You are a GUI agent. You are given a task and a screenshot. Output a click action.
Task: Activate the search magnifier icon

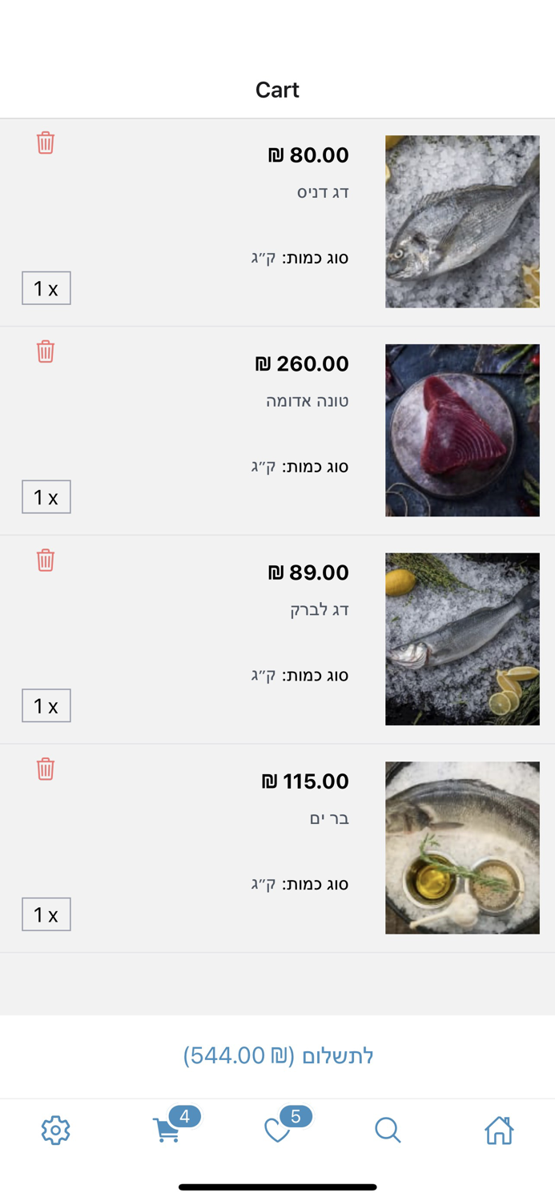point(388,1131)
